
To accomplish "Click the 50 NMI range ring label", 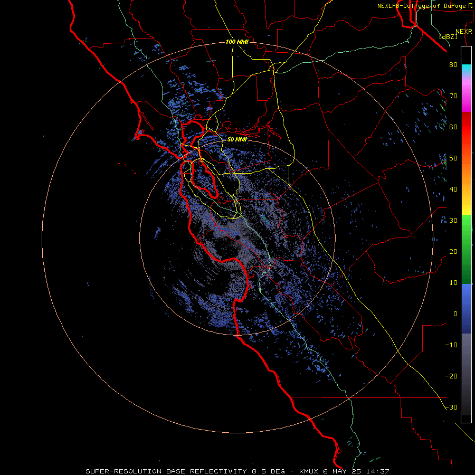I will click(x=237, y=140).
